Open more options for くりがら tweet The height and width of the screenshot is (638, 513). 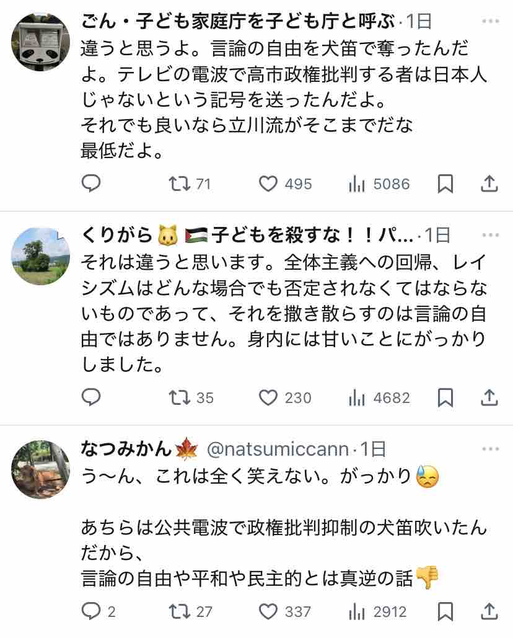tap(491, 235)
